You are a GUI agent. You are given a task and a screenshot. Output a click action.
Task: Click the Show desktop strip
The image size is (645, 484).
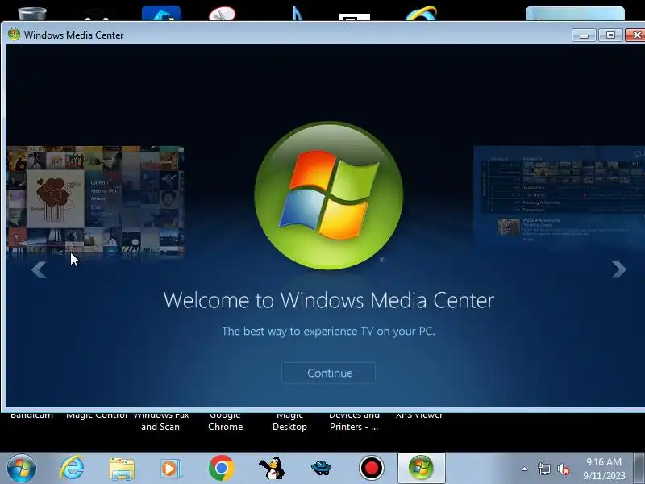tap(639, 469)
